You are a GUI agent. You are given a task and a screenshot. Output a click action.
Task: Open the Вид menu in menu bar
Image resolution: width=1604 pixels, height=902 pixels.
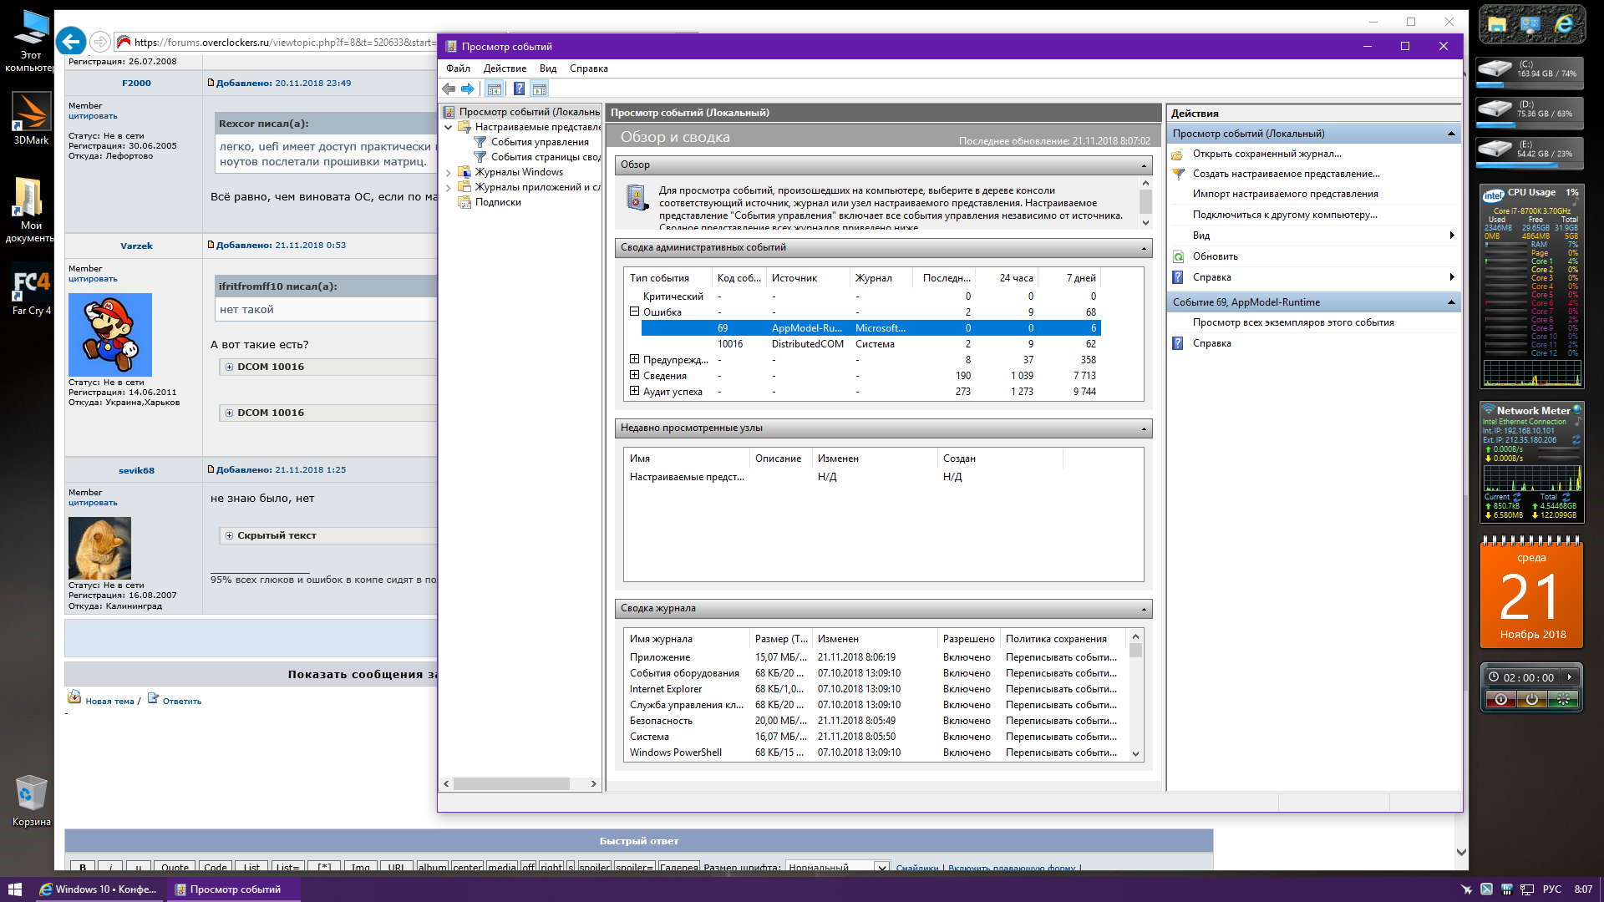pos(547,68)
